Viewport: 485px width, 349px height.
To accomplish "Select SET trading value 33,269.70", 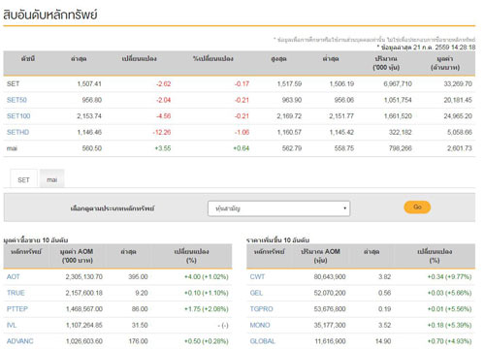I will coord(458,84).
